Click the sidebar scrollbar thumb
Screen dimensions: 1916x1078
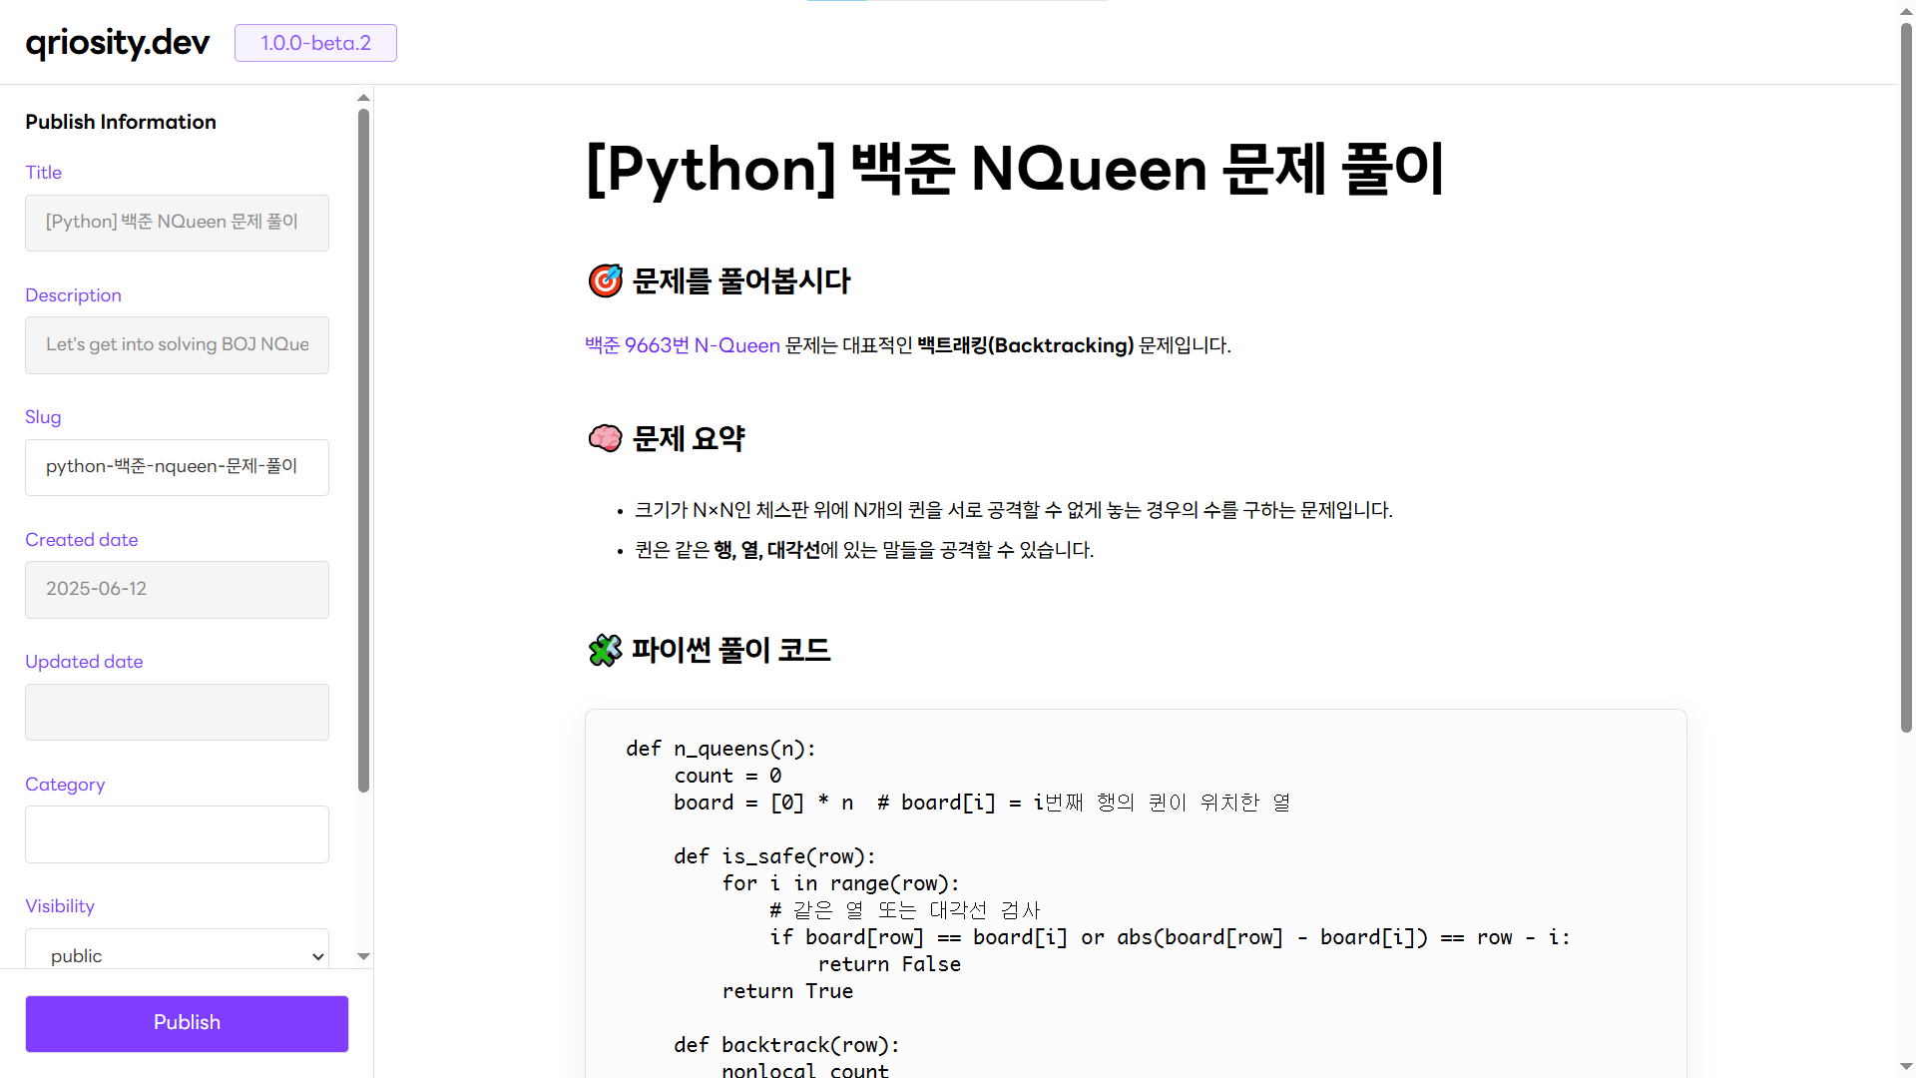(x=363, y=449)
